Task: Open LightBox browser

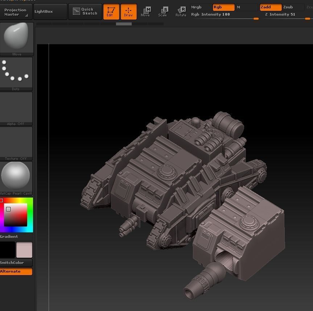Action: point(50,12)
